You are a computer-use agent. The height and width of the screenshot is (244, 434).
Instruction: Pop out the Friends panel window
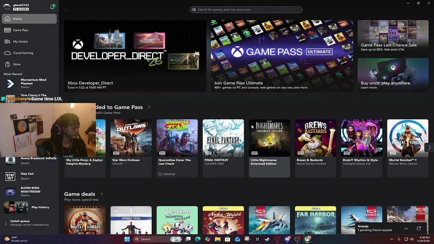tap(419, 228)
